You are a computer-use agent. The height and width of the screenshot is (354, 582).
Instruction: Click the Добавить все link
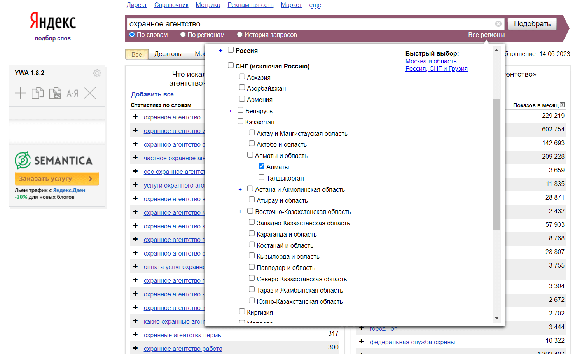point(152,94)
